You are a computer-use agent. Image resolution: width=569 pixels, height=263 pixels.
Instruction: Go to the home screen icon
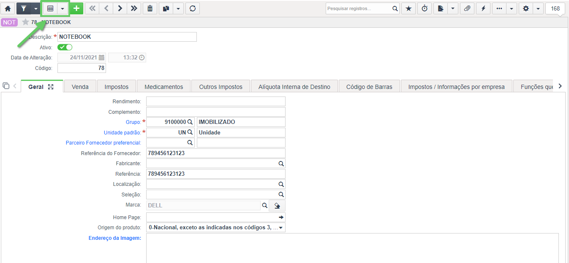pos(8,8)
